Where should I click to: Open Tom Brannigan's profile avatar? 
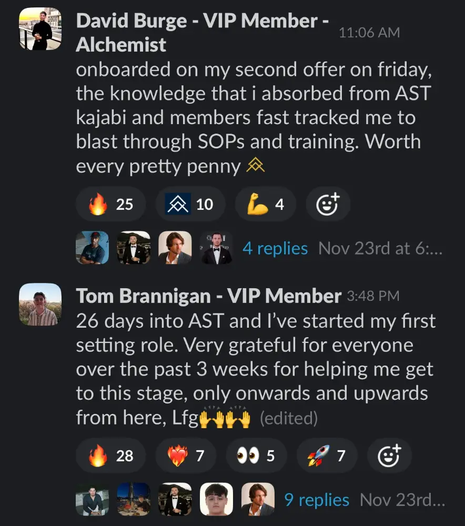[40, 304]
